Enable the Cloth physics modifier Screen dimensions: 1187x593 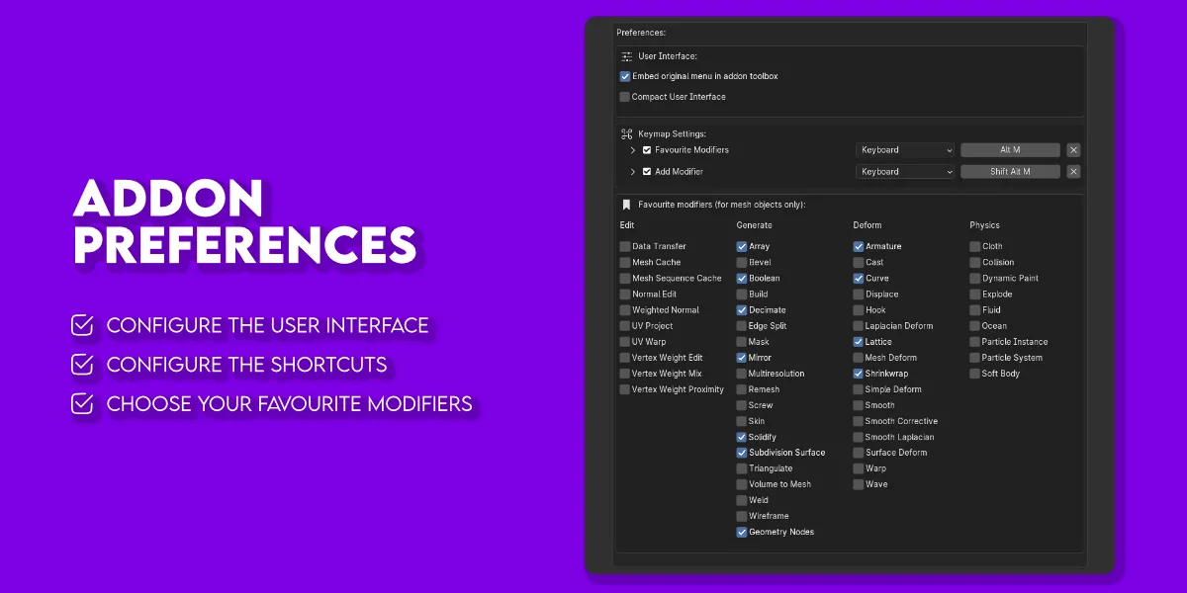pos(975,247)
